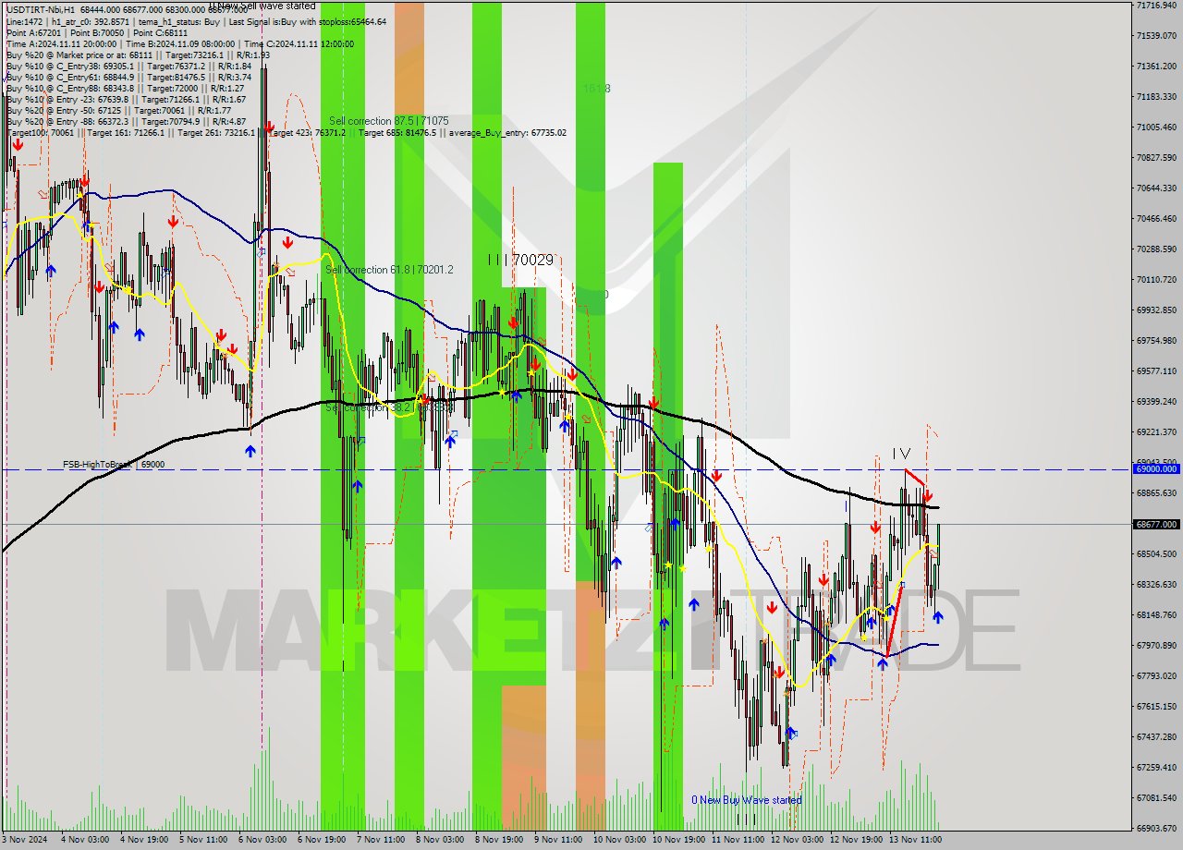This screenshot has width=1183, height=850.
Task: Click the 71716.940 price axis label
Action: pyautogui.click(x=1156, y=6)
